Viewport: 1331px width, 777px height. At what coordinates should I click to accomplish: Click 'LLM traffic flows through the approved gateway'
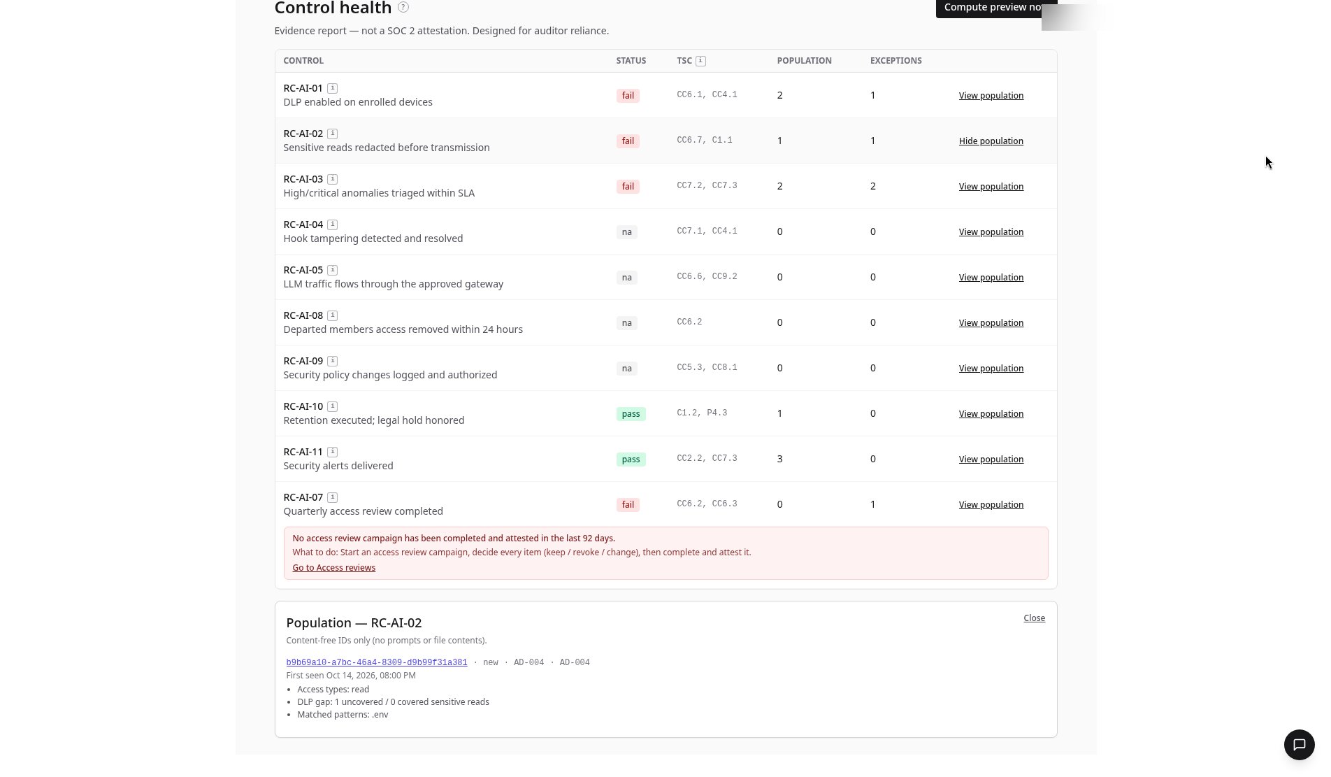(393, 284)
